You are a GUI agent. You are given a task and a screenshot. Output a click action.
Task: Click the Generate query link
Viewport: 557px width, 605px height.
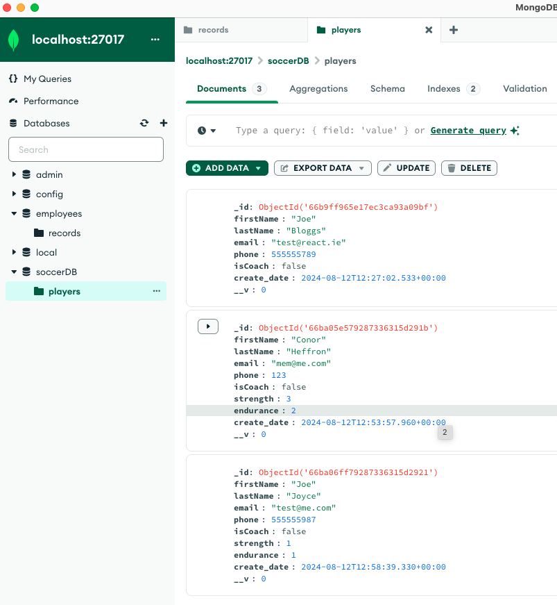468,130
